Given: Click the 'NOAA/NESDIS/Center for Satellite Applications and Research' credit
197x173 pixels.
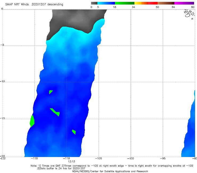Looking at the screenshot, I should point(110,171).
